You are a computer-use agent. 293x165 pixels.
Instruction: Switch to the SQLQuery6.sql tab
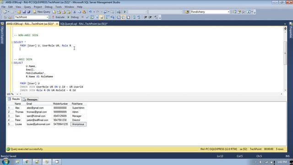pyautogui.click(x=83, y=24)
